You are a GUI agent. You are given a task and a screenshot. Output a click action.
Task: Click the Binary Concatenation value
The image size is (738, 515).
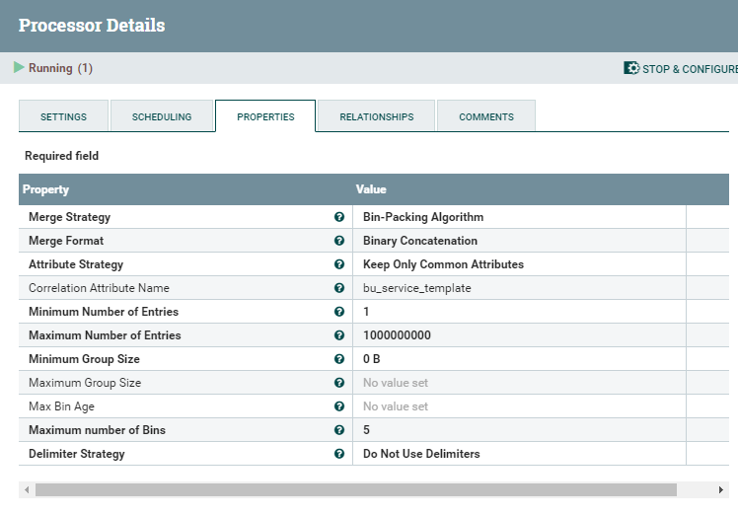tap(420, 241)
